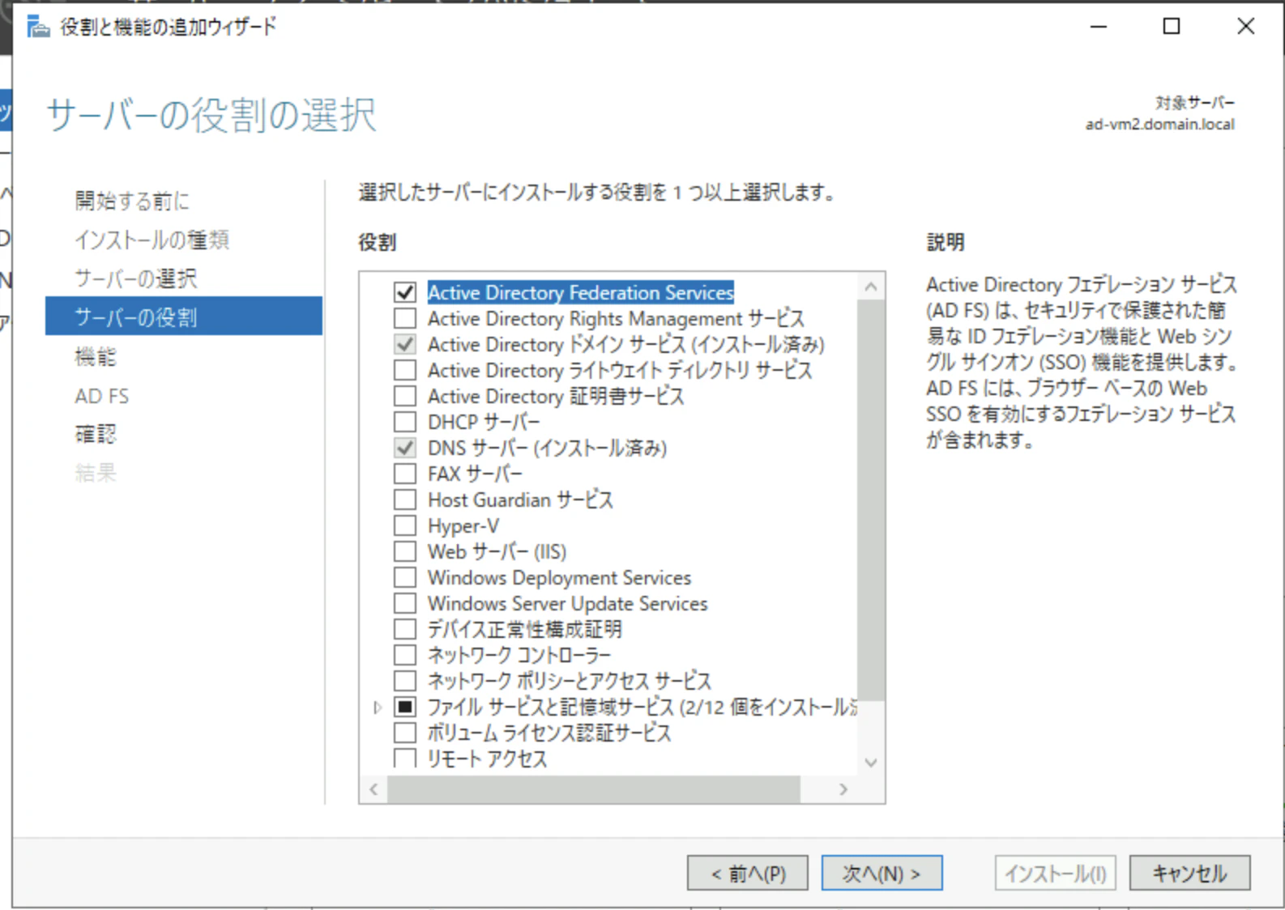Select Active Directory ドメイン サービス (インストール済み) row
The image size is (1285, 910).
[625, 344]
